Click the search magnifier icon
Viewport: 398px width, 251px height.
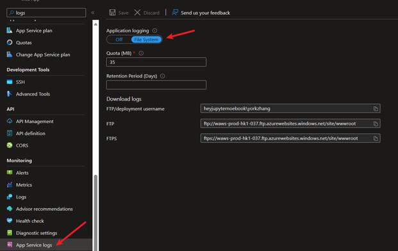(12, 13)
